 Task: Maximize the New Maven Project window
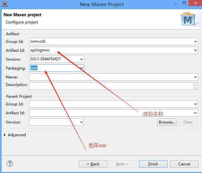click(x=184, y=3)
